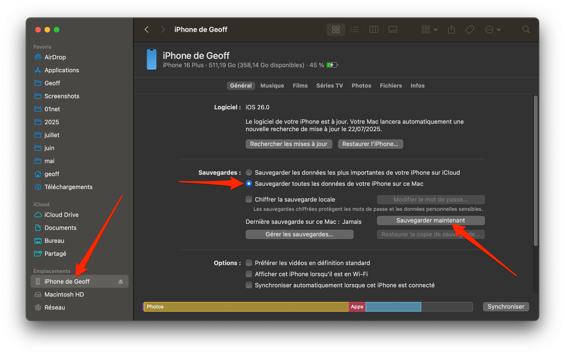This screenshot has width=565, height=355.
Task: Open iCloud Drive in the sidebar
Action: [79, 215]
